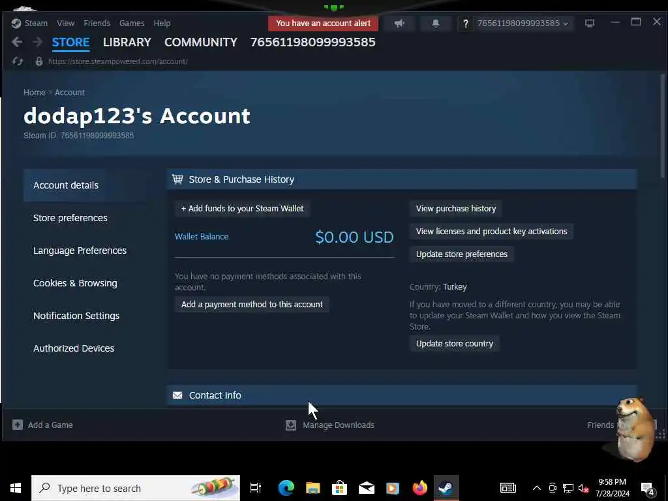
Task: Click the page vertical scrollbar thumb
Action: pyautogui.click(x=663, y=126)
